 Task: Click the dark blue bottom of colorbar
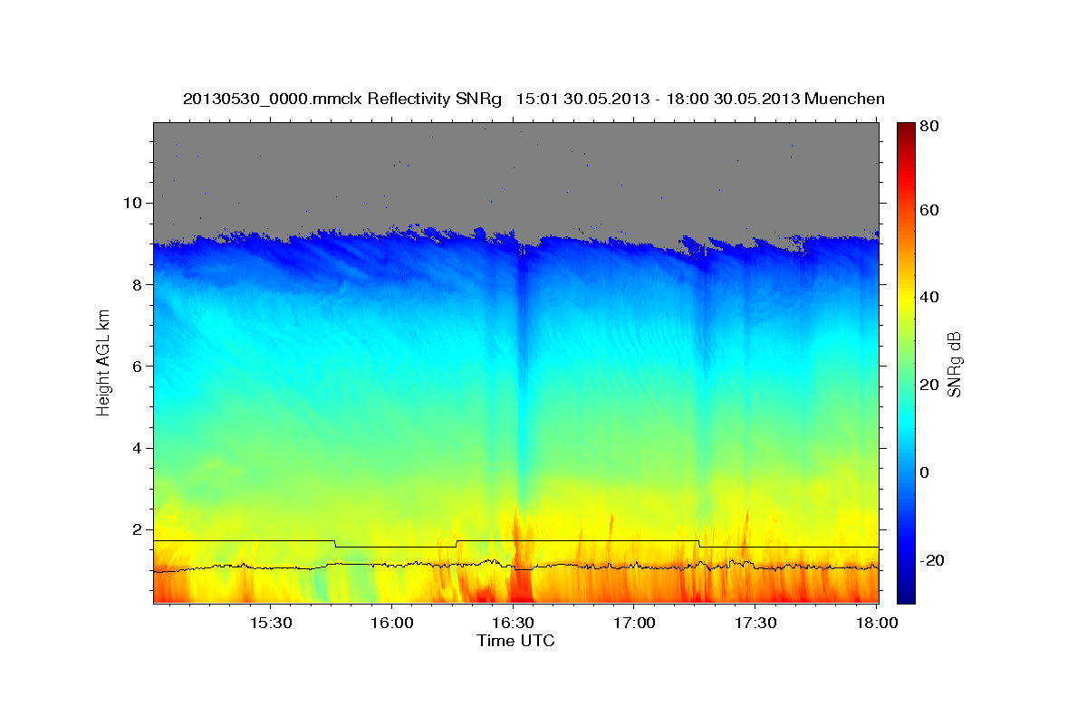[905, 593]
